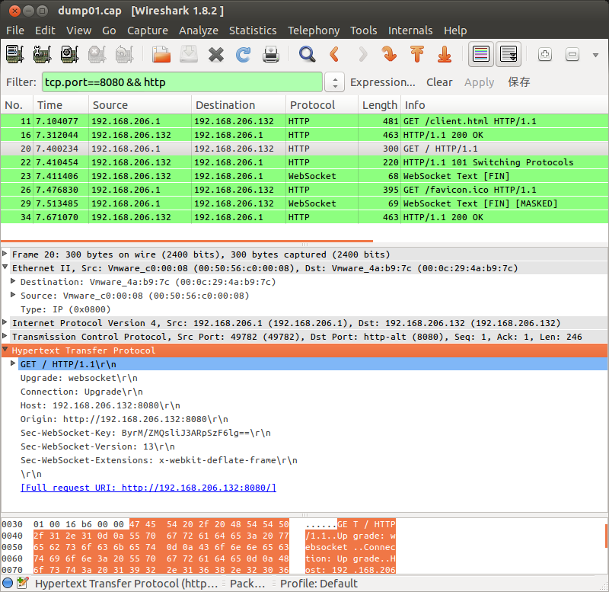Open the Capture menu
The width and height of the screenshot is (609, 592).
(148, 30)
